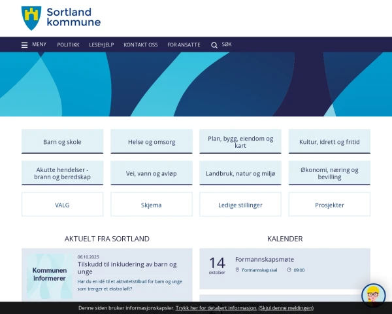
Task: Click the Formannskapssal location text
Action: click(259, 270)
